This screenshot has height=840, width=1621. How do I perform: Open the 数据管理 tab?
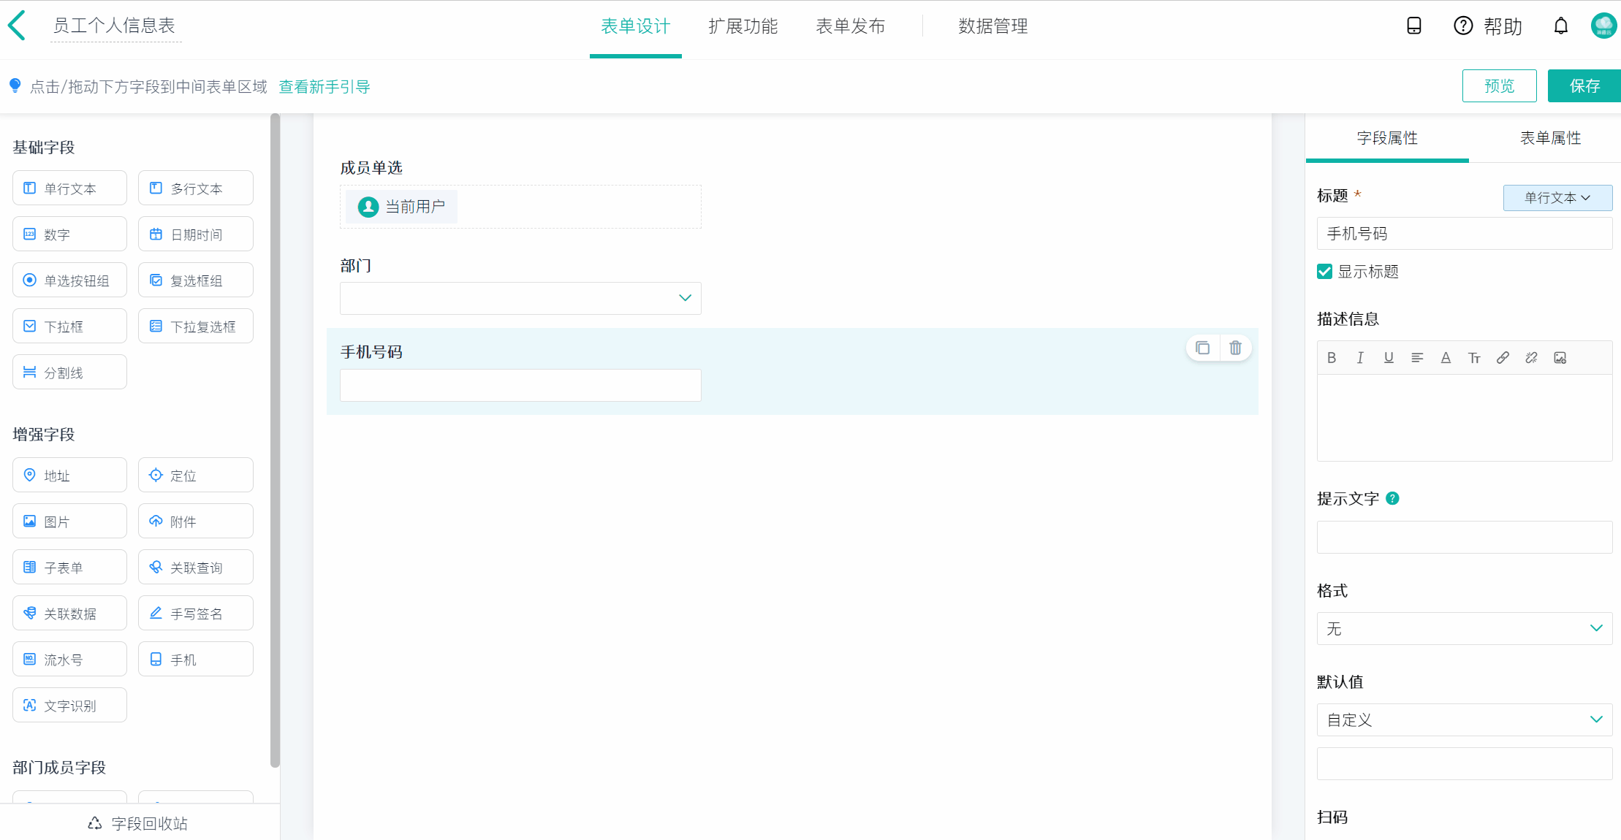pyautogui.click(x=992, y=26)
